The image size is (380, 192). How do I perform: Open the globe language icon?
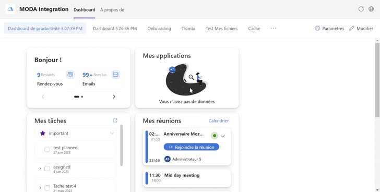pos(371,9)
